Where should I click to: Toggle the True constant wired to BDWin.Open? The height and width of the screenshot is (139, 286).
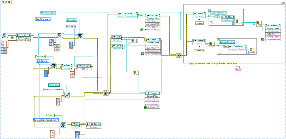click(12, 38)
